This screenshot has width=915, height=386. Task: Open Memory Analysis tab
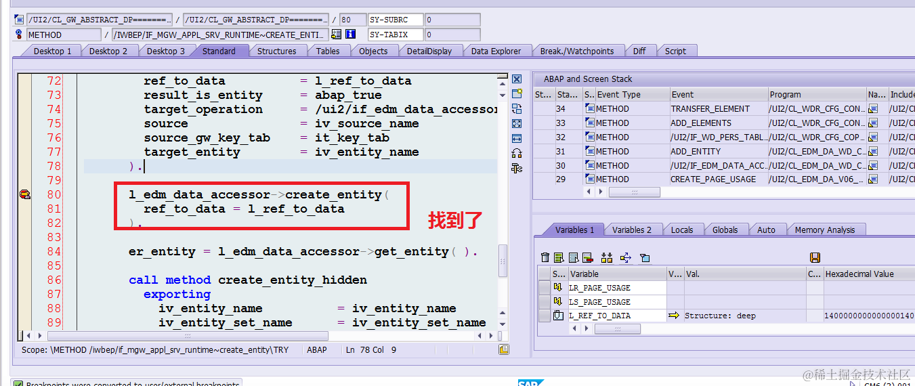point(825,230)
